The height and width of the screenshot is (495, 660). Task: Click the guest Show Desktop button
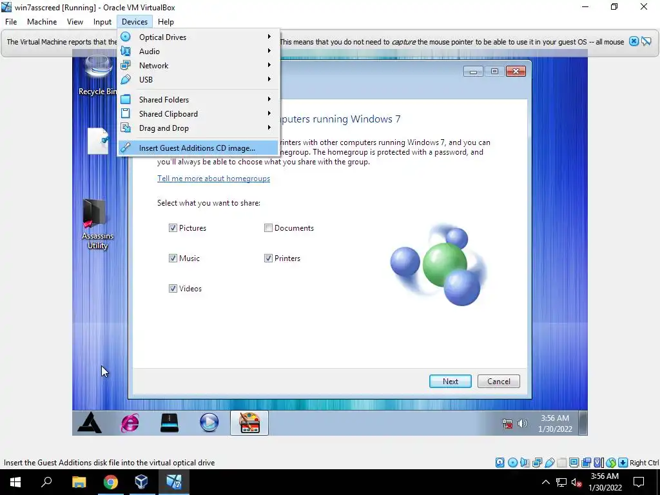pos(583,423)
